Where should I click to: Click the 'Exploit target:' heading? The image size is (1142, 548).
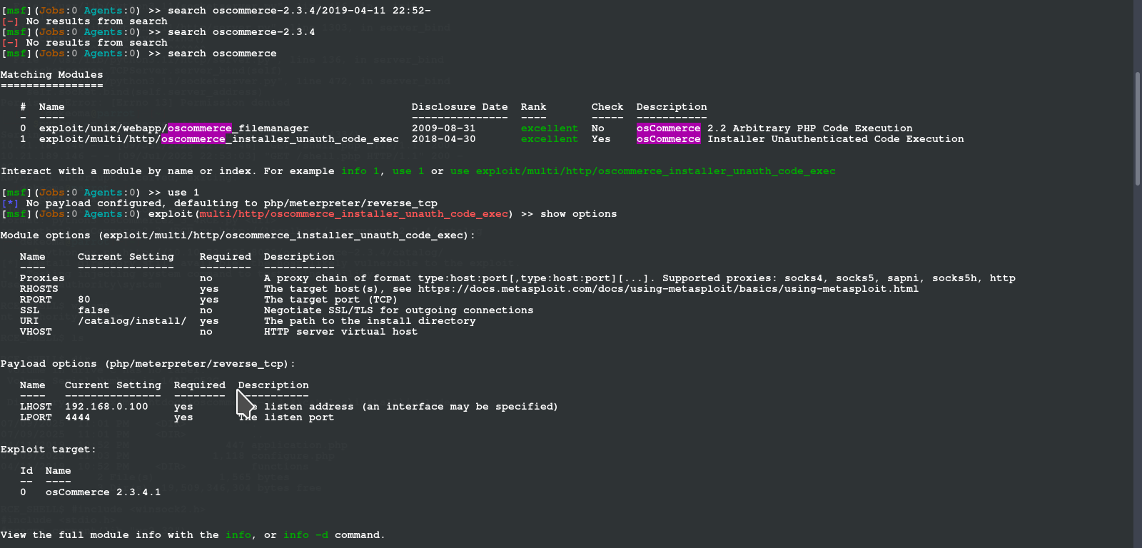[x=49, y=450]
